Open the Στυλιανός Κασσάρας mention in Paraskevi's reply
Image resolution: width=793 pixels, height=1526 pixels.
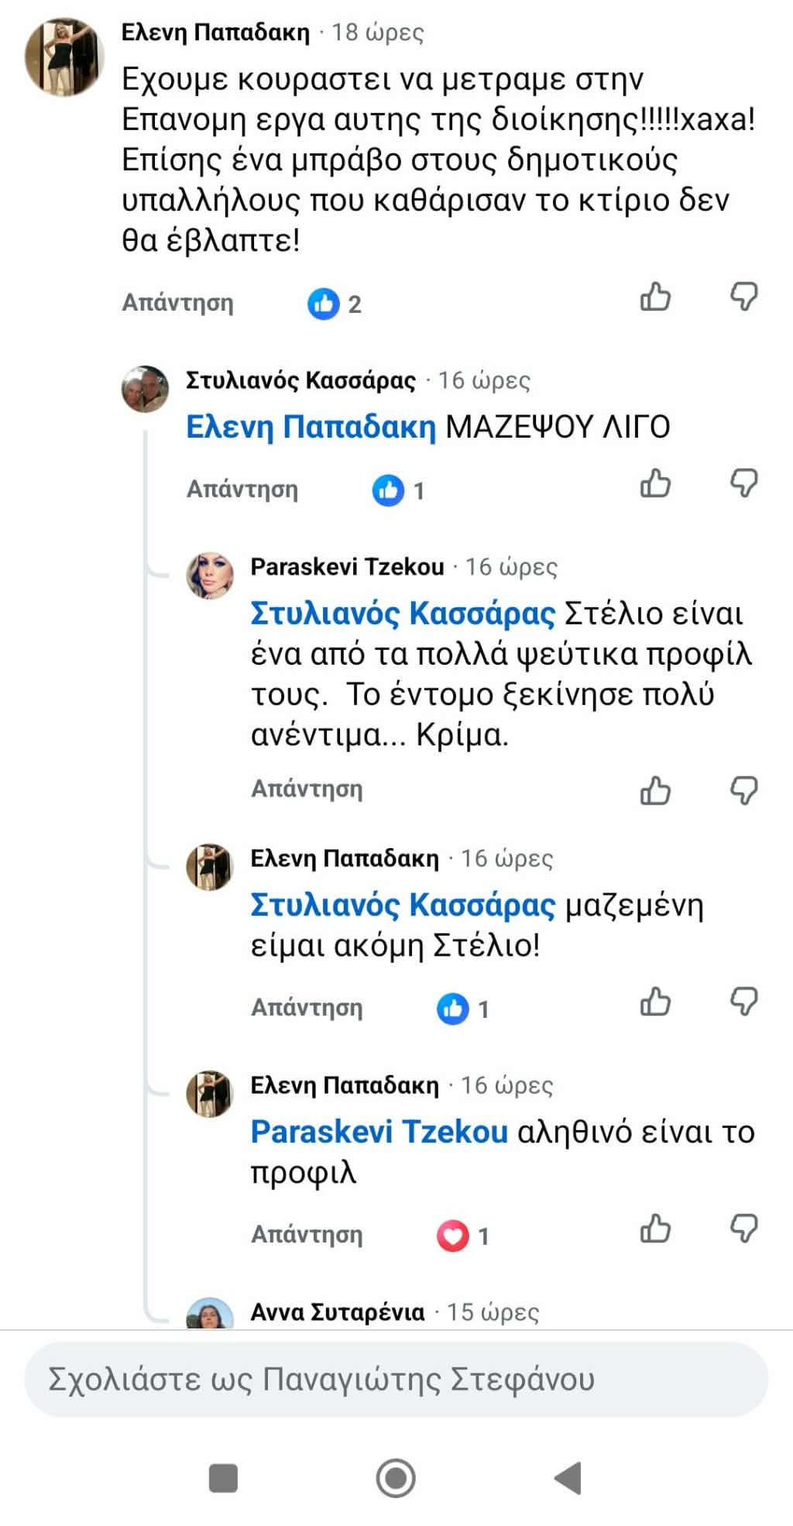403,613
